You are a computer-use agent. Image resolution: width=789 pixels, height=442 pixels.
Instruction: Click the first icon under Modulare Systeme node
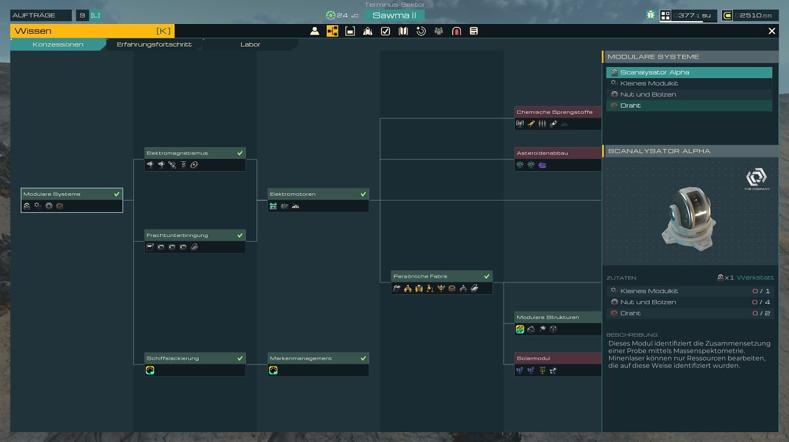pyautogui.click(x=27, y=206)
